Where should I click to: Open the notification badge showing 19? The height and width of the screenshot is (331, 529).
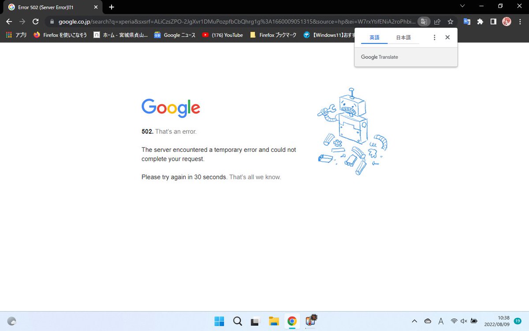coord(518,321)
